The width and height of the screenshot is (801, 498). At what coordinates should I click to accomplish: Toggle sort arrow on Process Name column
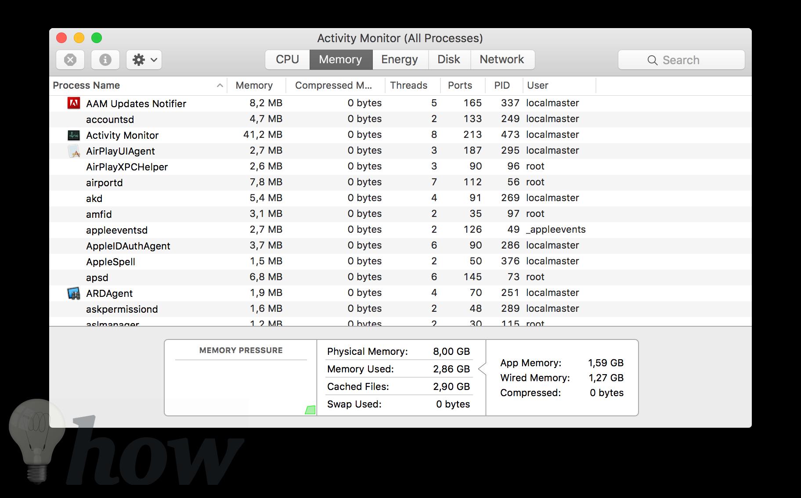(220, 86)
